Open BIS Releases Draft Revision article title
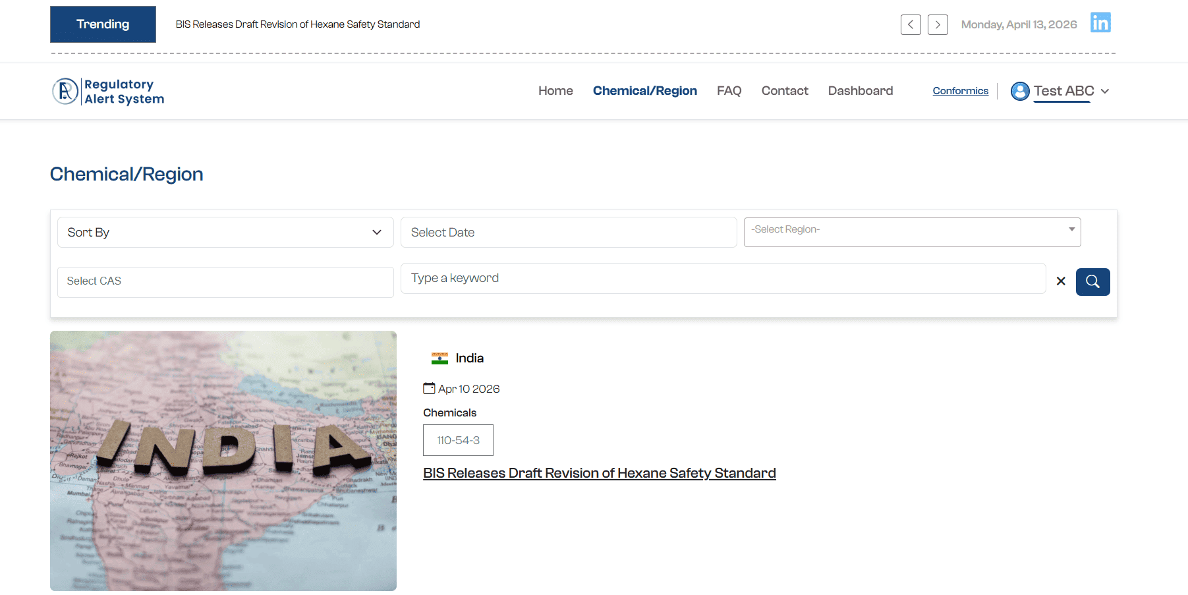This screenshot has height=595, width=1188. [600, 473]
